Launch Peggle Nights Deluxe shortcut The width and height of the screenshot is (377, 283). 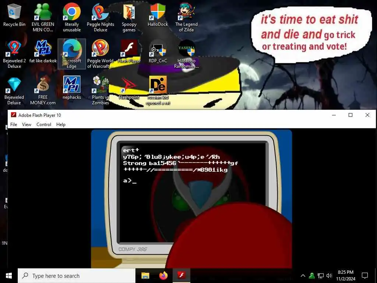(x=101, y=18)
